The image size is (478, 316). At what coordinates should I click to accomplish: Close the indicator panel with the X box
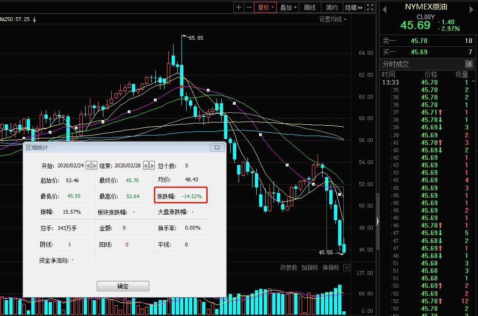coord(347,267)
